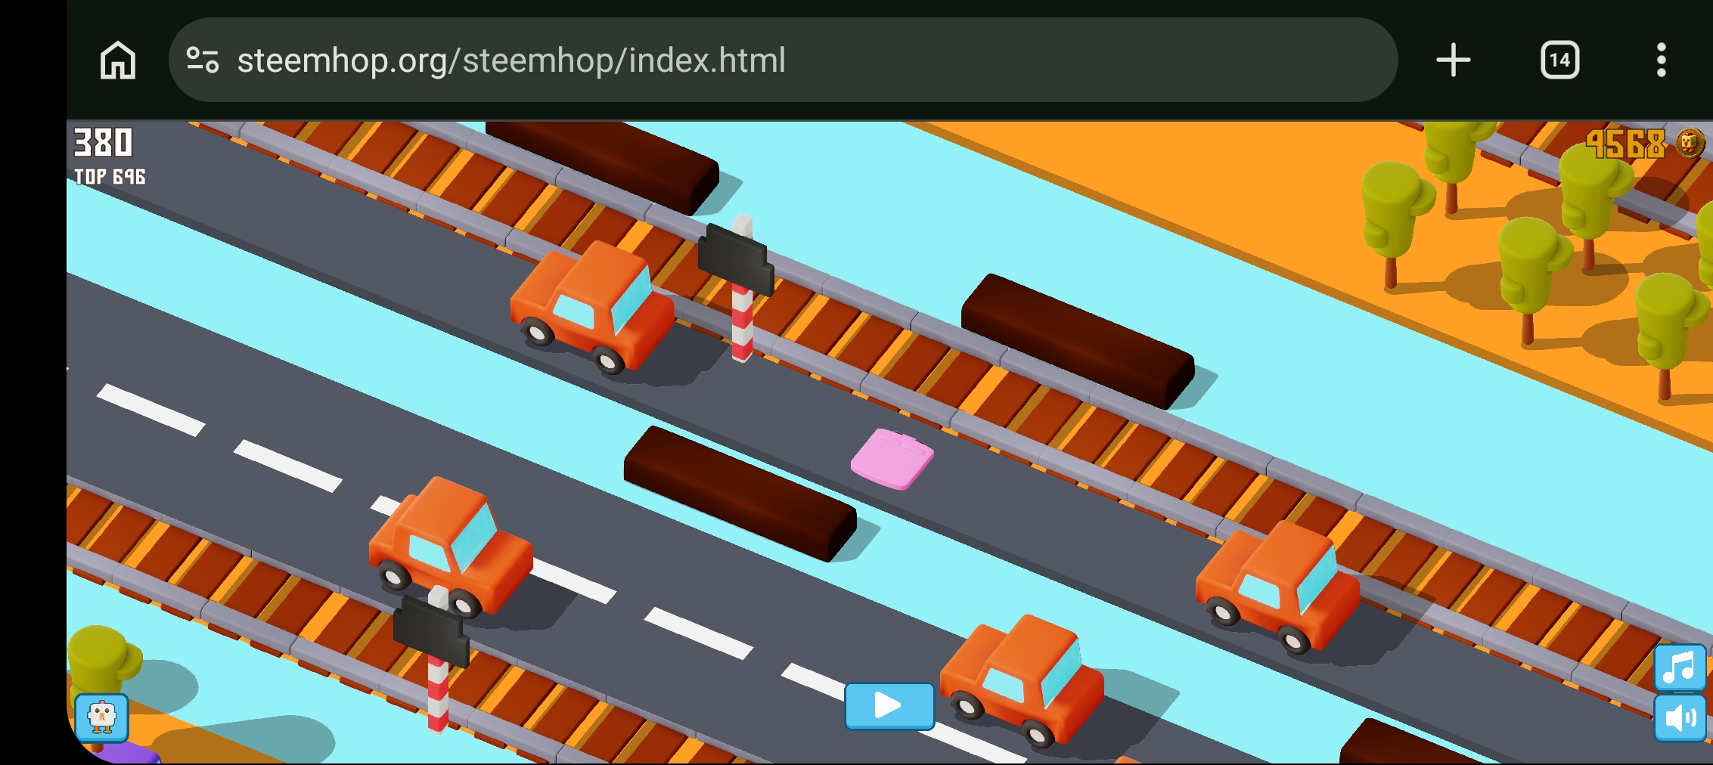Click the pink flattened character on road

tap(892, 459)
